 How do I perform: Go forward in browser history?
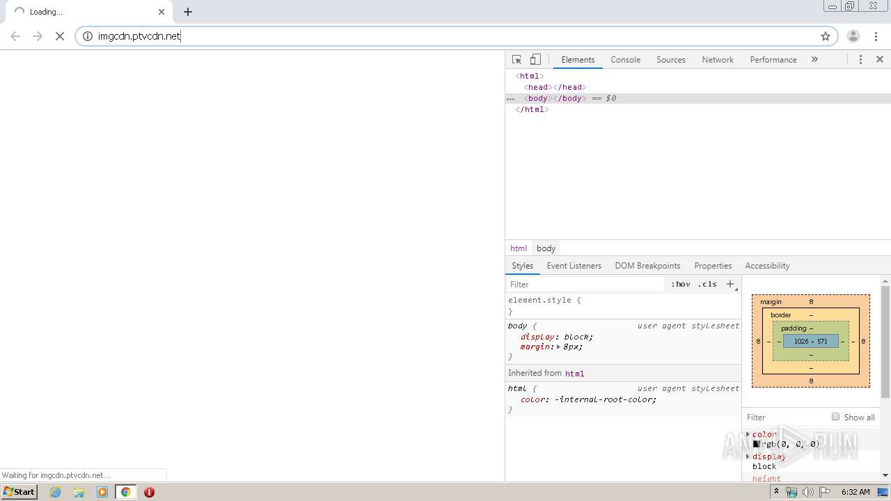pos(38,36)
